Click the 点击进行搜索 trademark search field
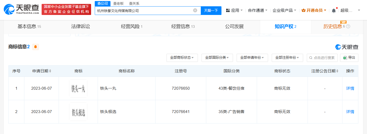The height and width of the screenshot is (134, 367). [x=322, y=58]
